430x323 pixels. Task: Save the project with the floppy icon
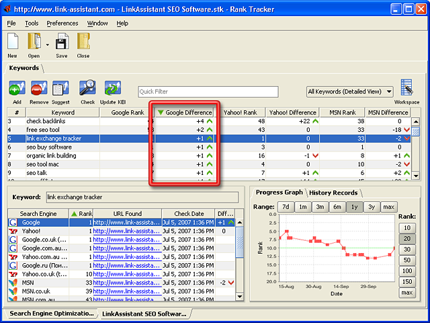pos(62,42)
